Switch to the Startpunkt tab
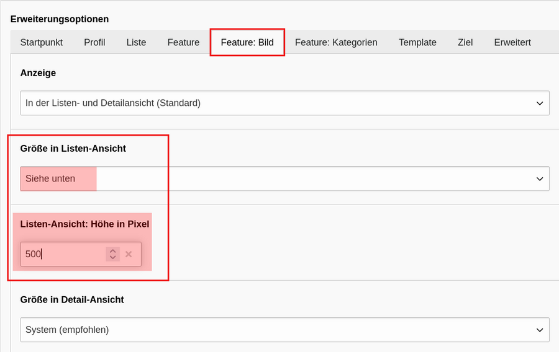559x352 pixels. [42, 42]
